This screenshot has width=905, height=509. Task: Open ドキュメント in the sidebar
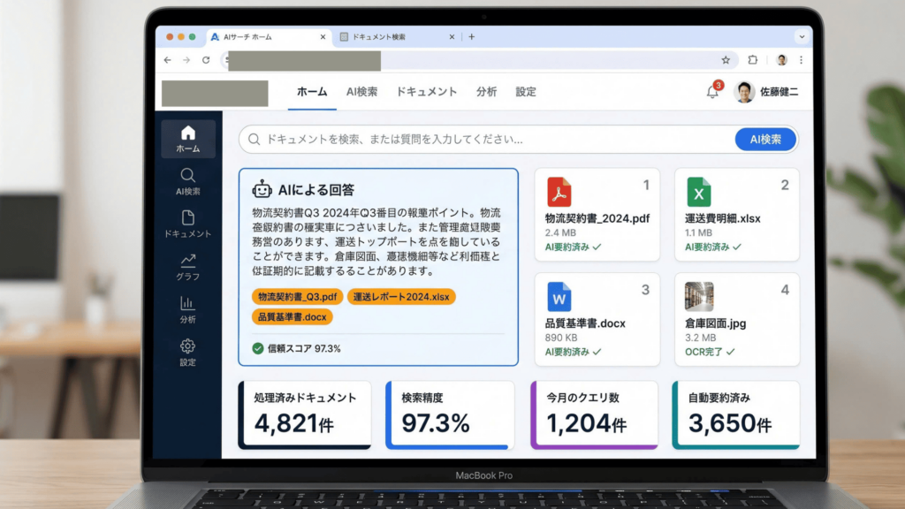tap(187, 224)
